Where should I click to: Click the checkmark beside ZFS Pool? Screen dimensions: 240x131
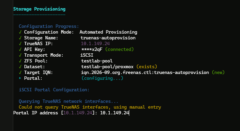tap(20, 61)
